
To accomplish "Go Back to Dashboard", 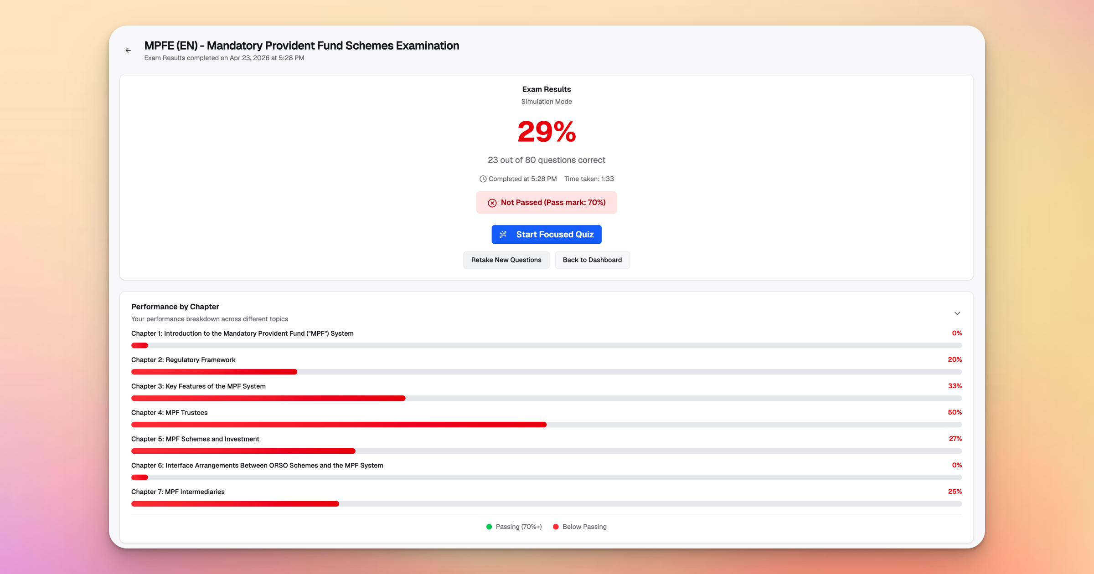I will [592, 260].
